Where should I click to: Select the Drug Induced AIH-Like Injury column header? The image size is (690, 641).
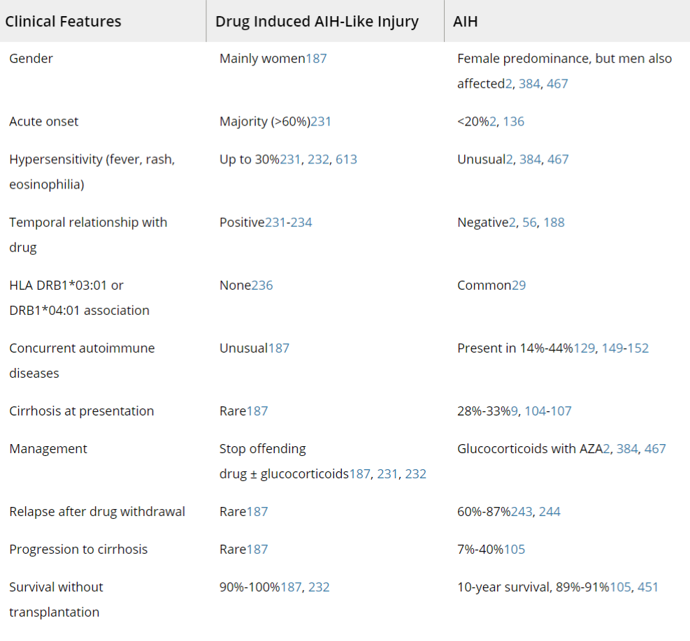click(x=317, y=22)
